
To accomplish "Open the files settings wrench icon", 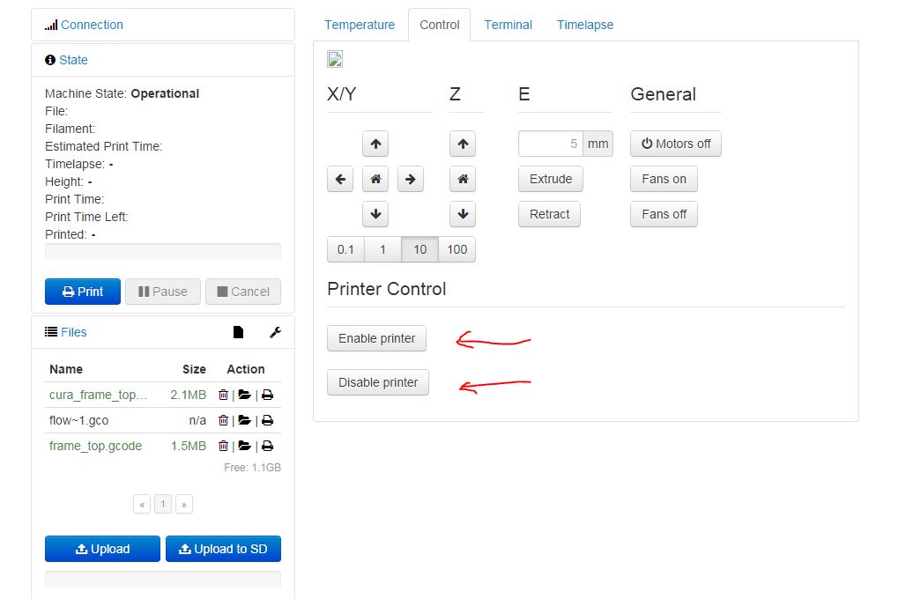I will 275,332.
